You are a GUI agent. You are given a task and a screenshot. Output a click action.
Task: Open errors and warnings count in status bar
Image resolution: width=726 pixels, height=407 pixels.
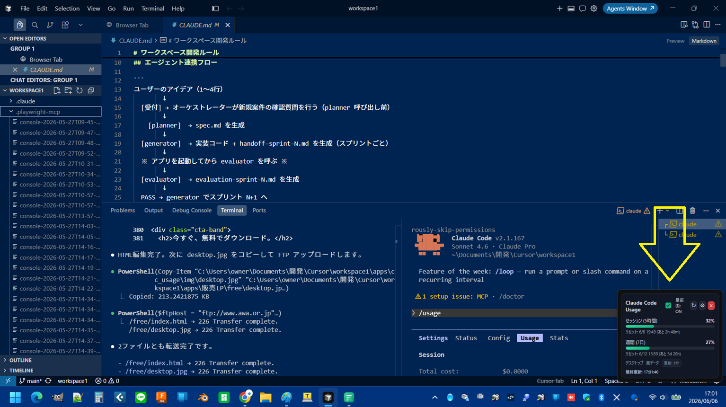[x=107, y=380]
